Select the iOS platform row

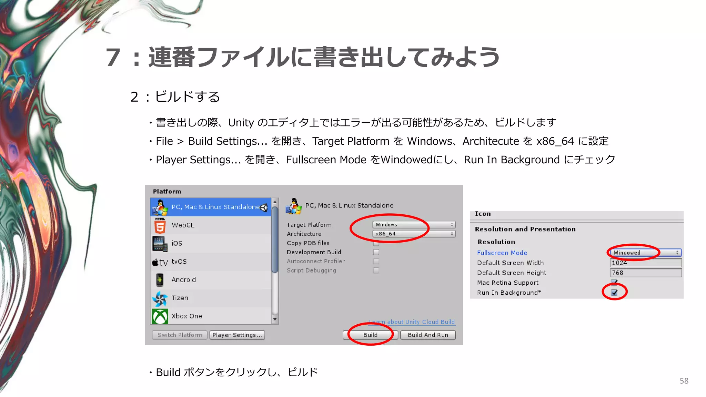pyautogui.click(x=211, y=243)
